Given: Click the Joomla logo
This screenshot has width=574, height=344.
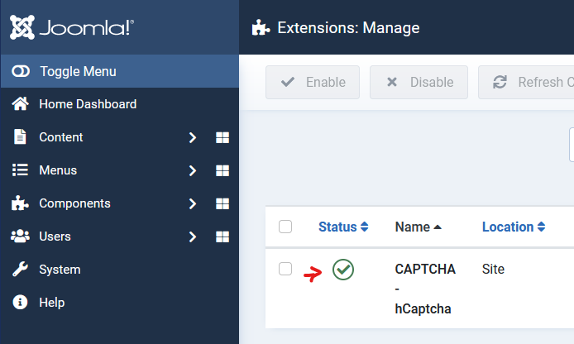Looking at the screenshot, I should 72,27.
